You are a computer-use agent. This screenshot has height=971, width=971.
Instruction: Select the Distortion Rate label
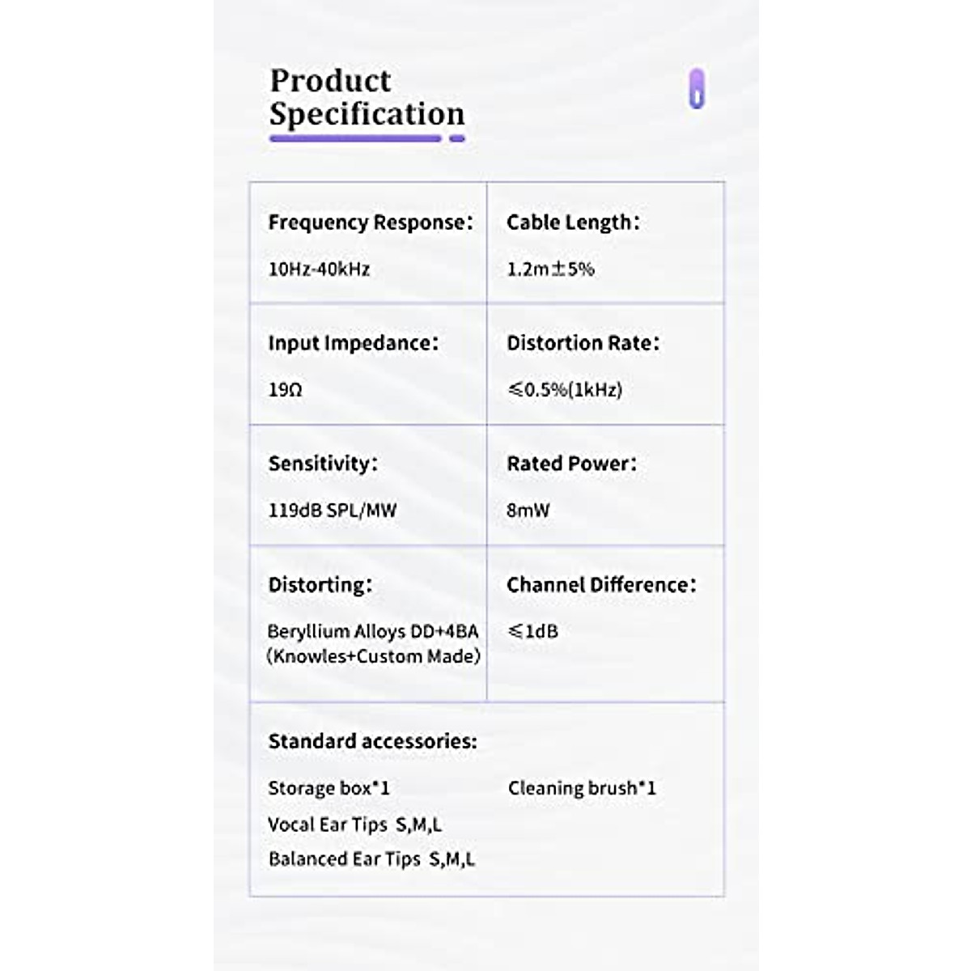point(583,343)
